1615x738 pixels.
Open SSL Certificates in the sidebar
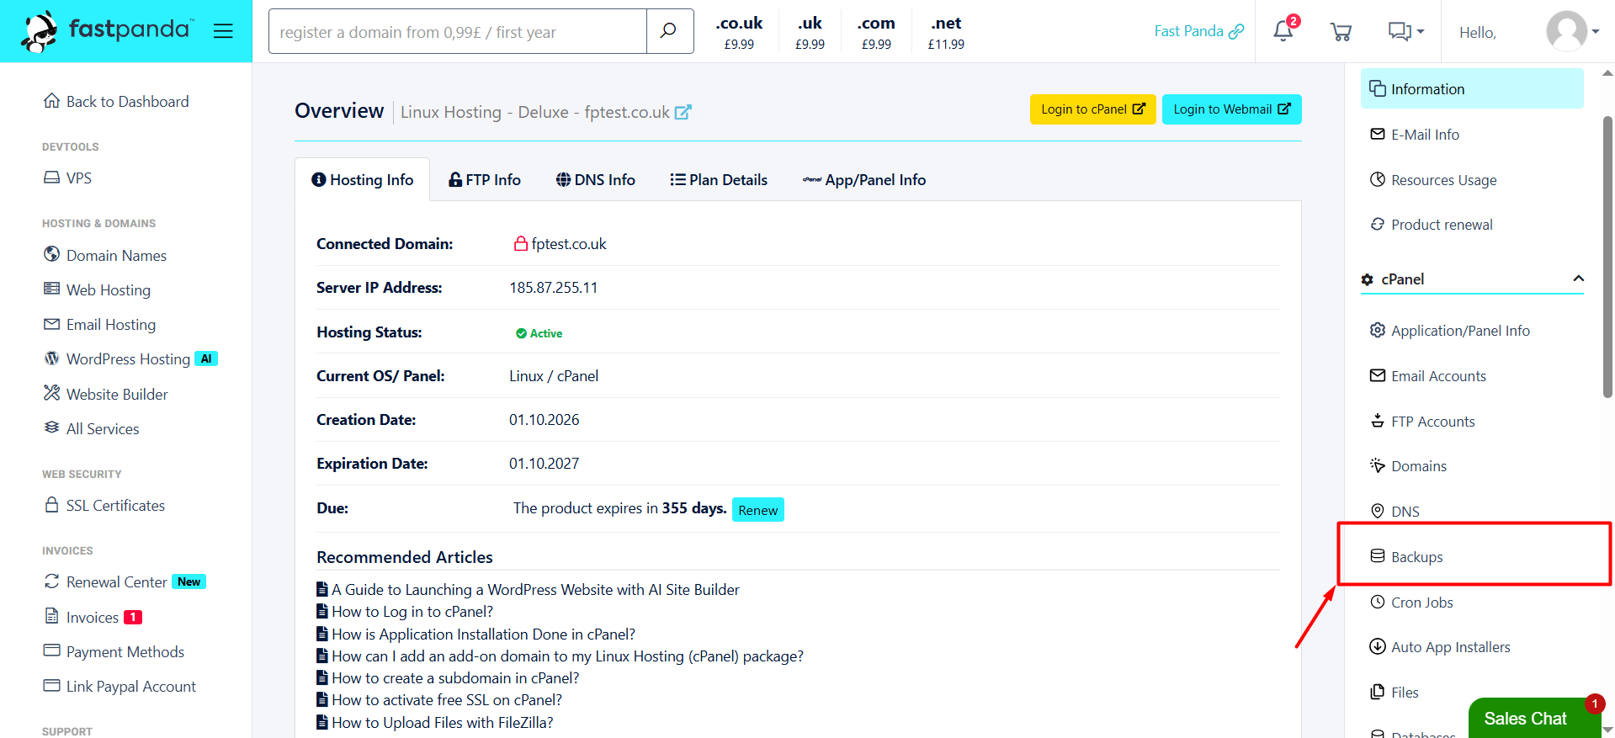point(104,506)
